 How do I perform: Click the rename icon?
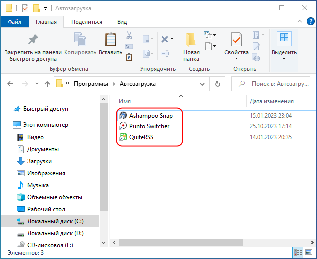coord(165,53)
